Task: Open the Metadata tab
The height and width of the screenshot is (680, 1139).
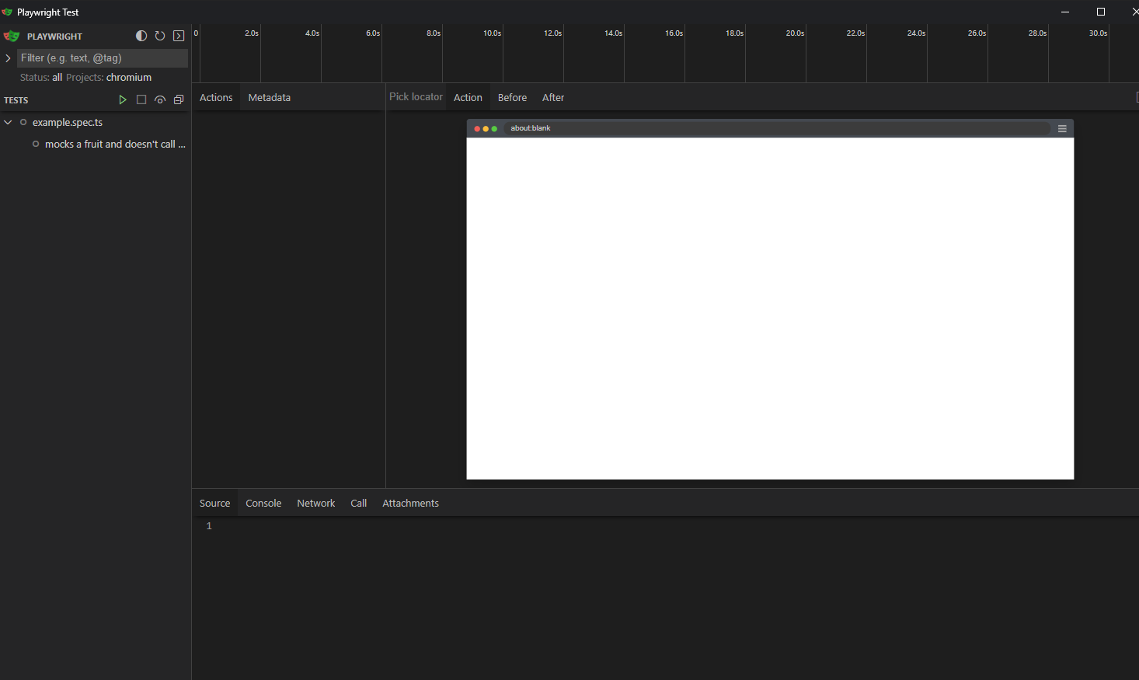Action: [270, 97]
